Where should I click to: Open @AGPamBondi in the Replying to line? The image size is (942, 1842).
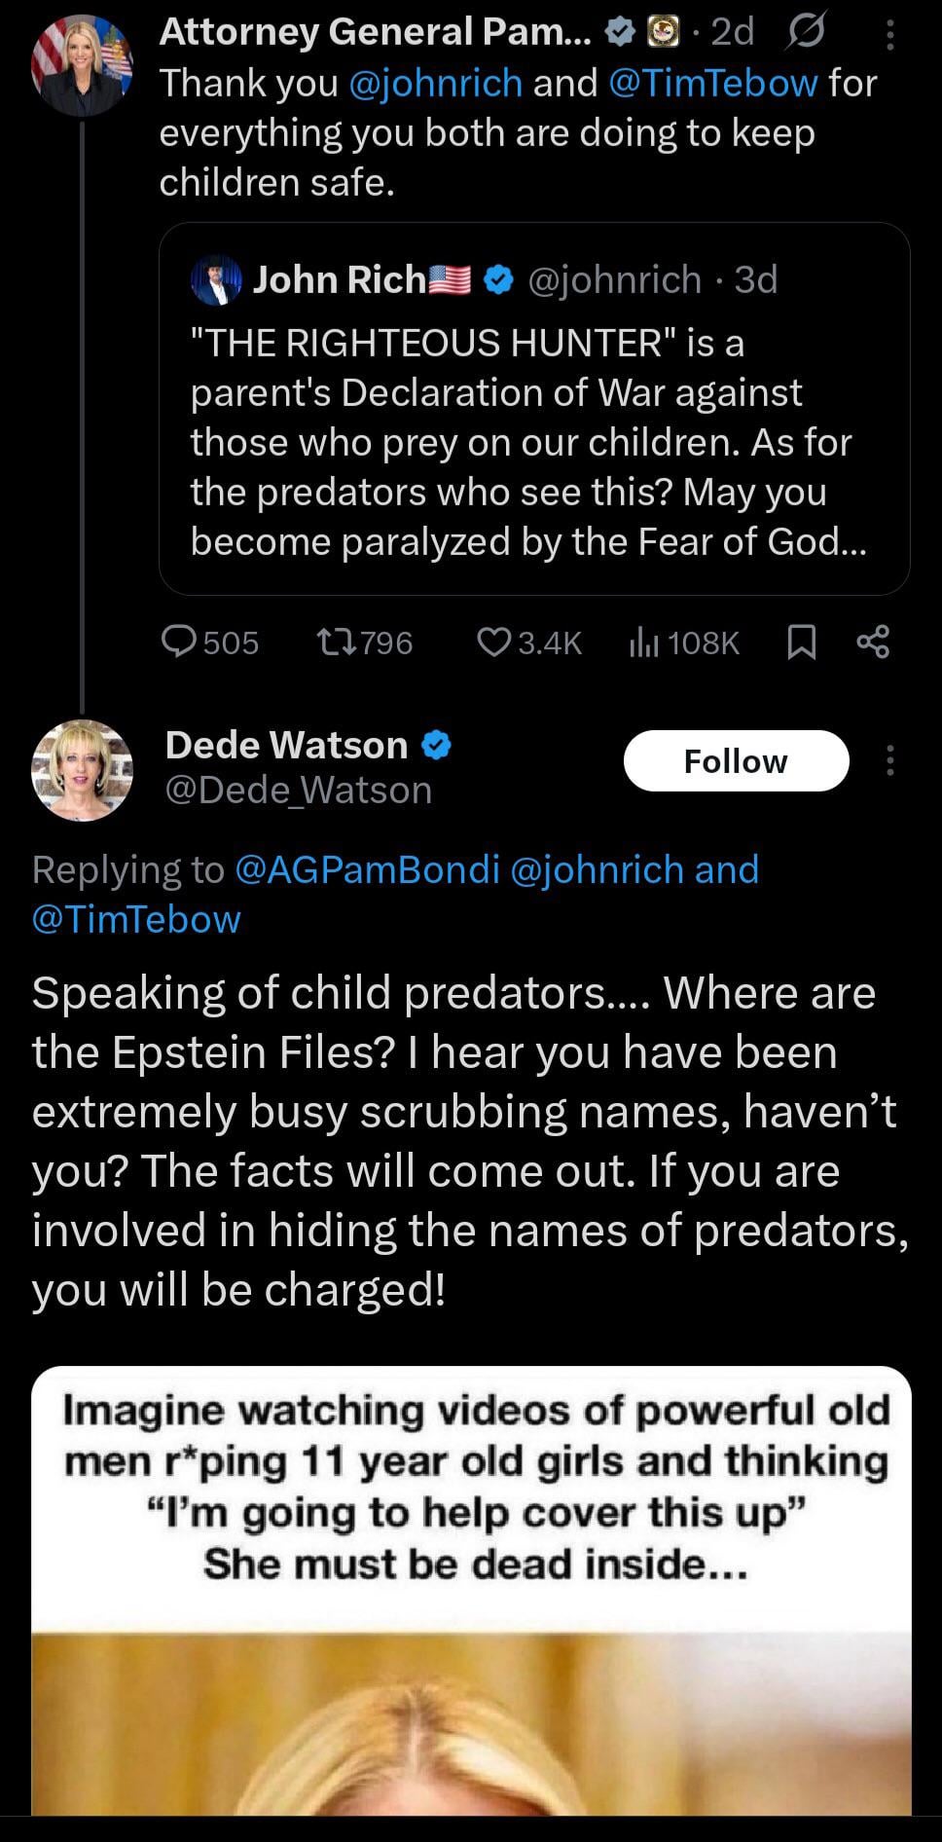coord(367,869)
